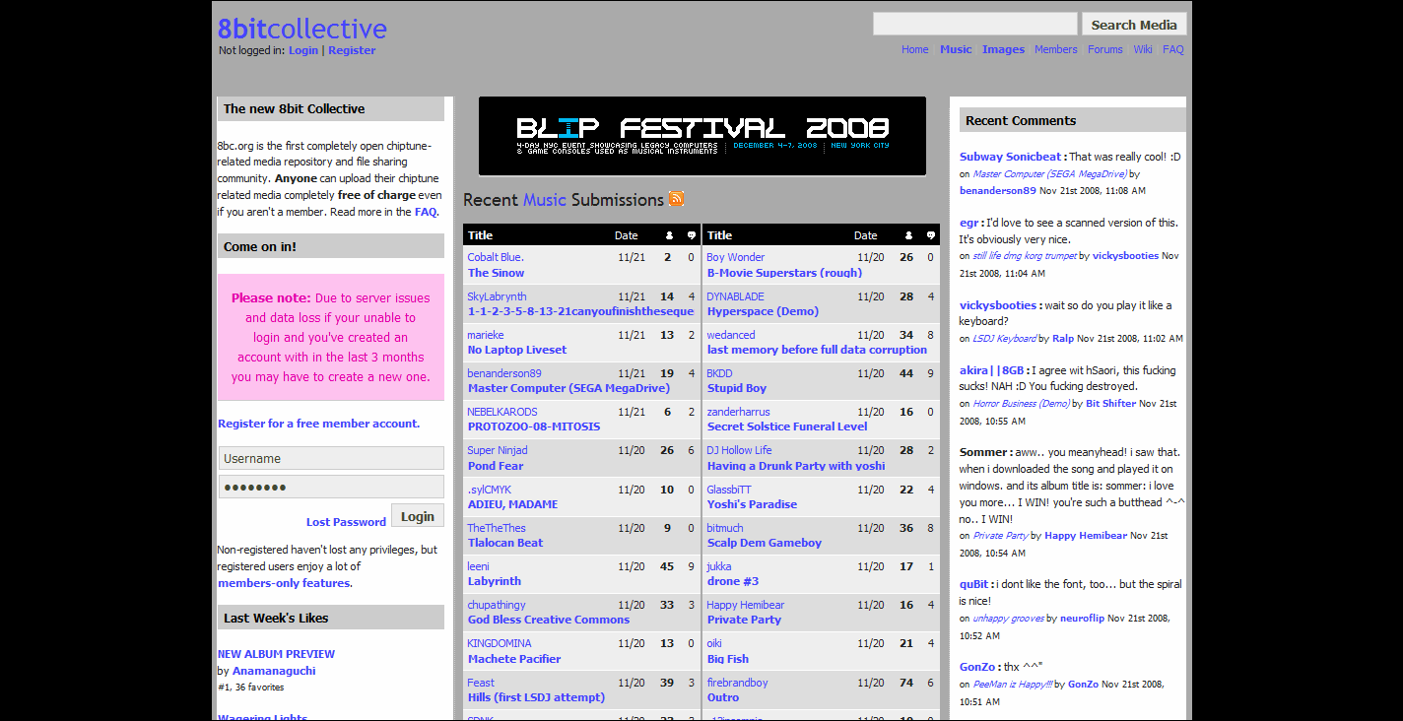Image resolution: width=1403 pixels, height=721 pixels.
Task: Visit neuroflip's profile in comments
Action: click(1082, 619)
